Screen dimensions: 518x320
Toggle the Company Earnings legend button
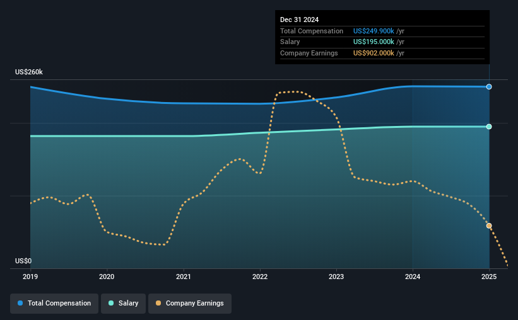point(190,303)
